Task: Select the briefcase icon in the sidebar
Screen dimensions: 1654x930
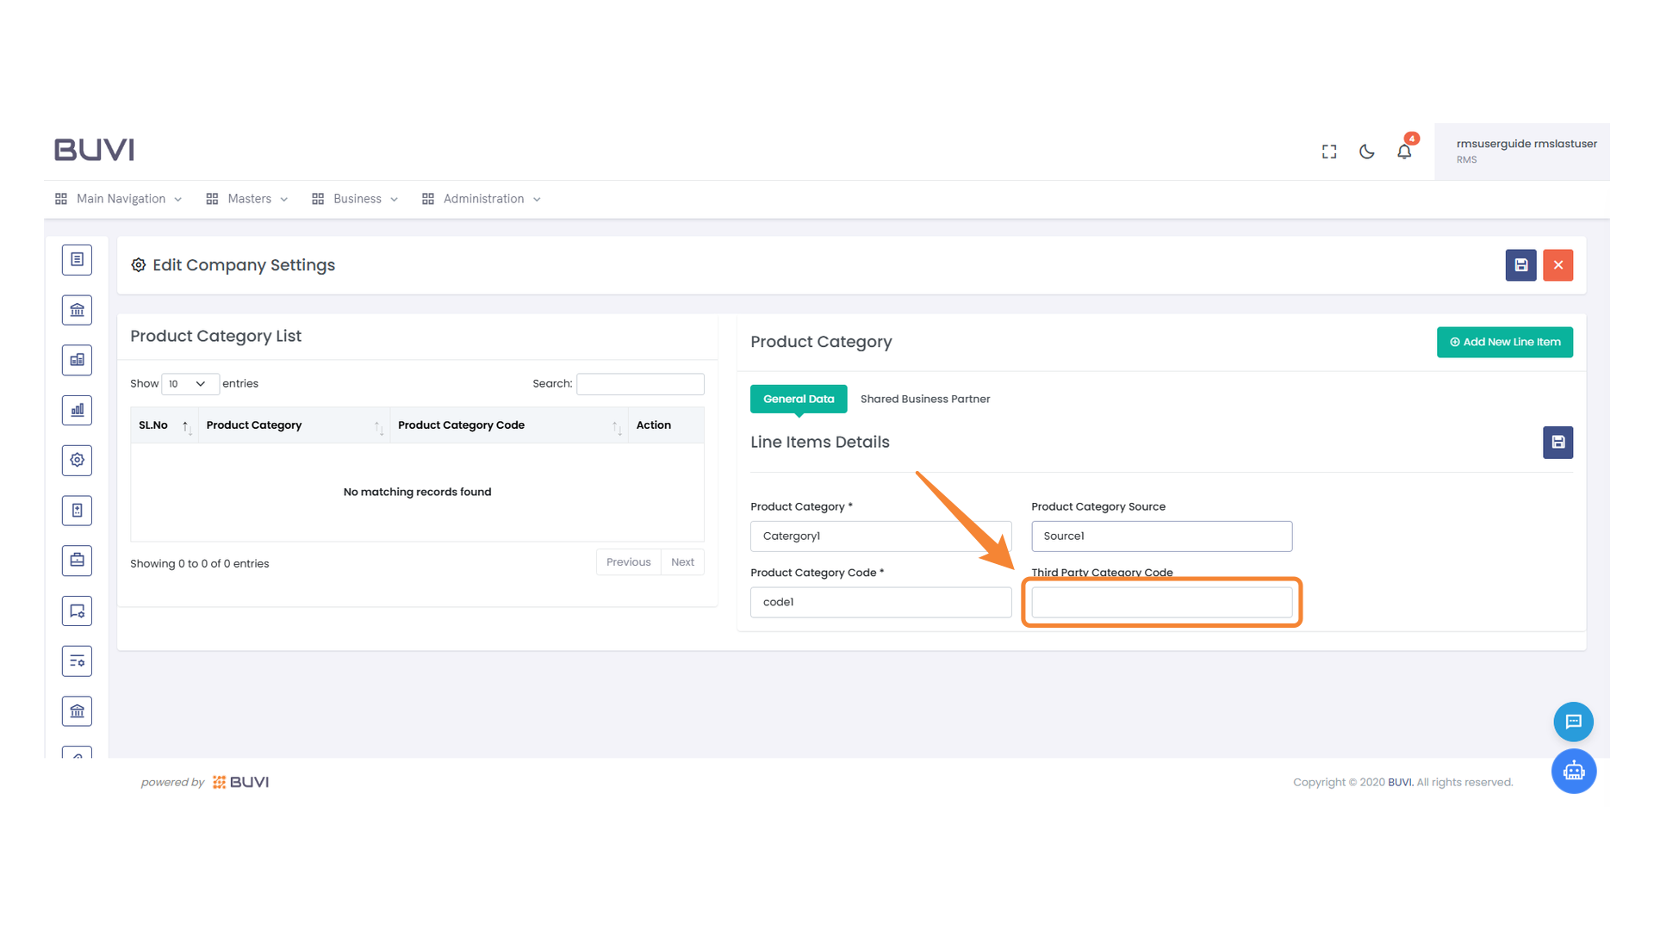Action: [77, 560]
